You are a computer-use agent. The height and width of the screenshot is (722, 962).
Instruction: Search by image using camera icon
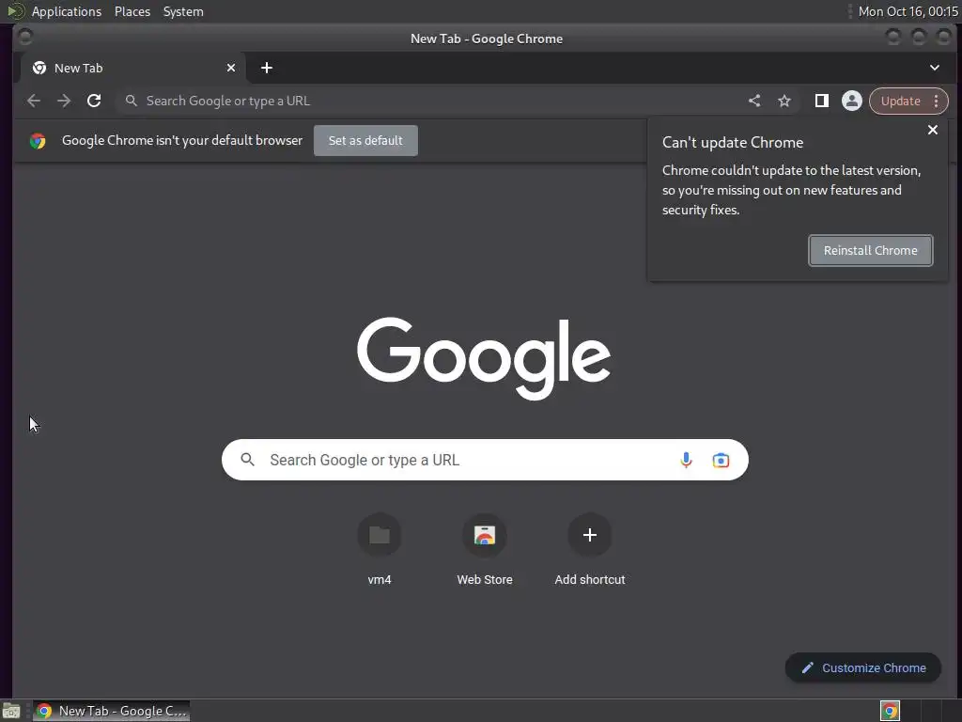[721, 460]
